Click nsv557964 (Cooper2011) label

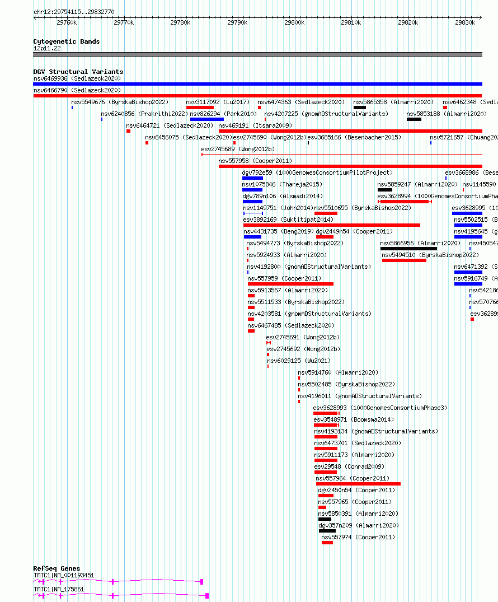[x=353, y=479]
